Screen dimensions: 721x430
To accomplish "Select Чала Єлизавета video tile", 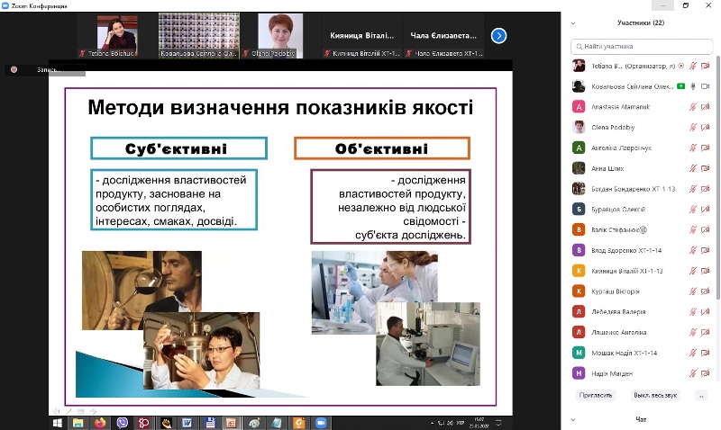I will tap(443, 36).
